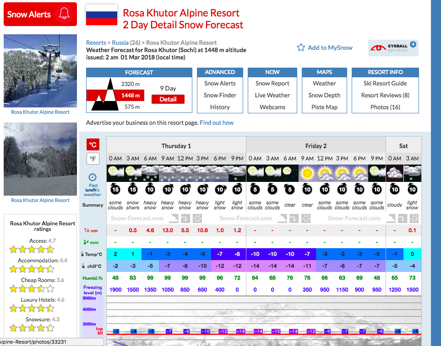Click the Thursday 3 AM snow showers icon

pos(133,173)
